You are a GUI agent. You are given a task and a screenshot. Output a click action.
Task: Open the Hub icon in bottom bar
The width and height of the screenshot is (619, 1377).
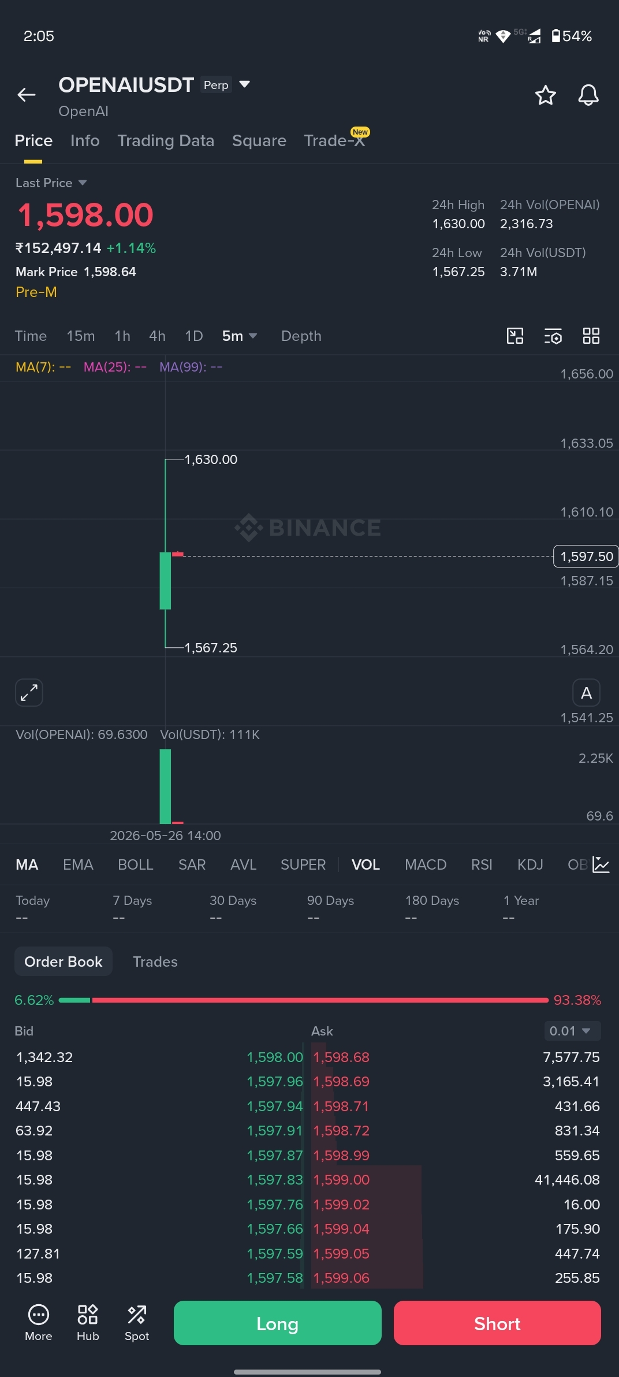tap(88, 1323)
